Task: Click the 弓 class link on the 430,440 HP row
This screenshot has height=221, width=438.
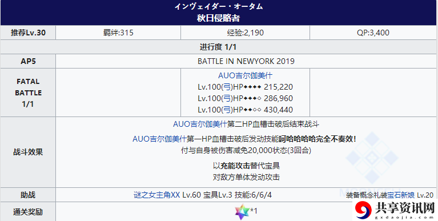Action: tap(228, 110)
